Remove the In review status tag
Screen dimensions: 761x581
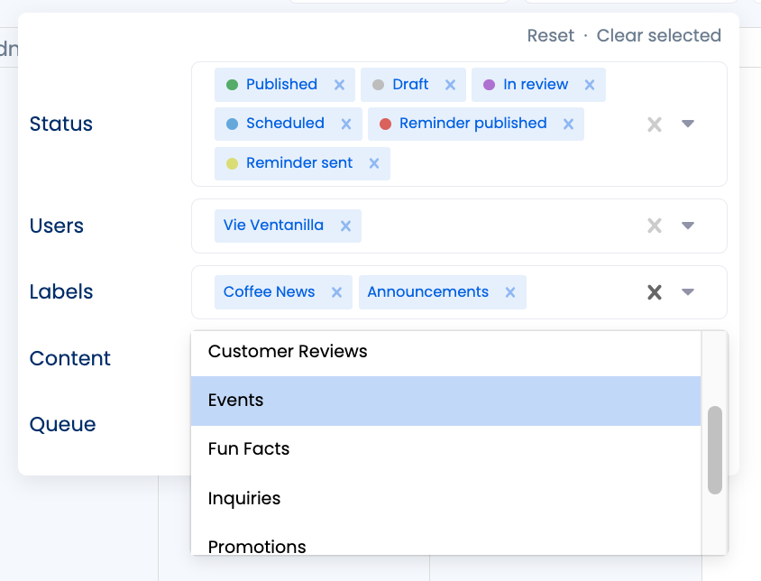[590, 85]
